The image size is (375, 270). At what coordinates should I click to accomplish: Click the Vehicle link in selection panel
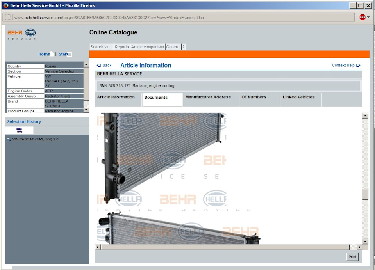click(14, 76)
